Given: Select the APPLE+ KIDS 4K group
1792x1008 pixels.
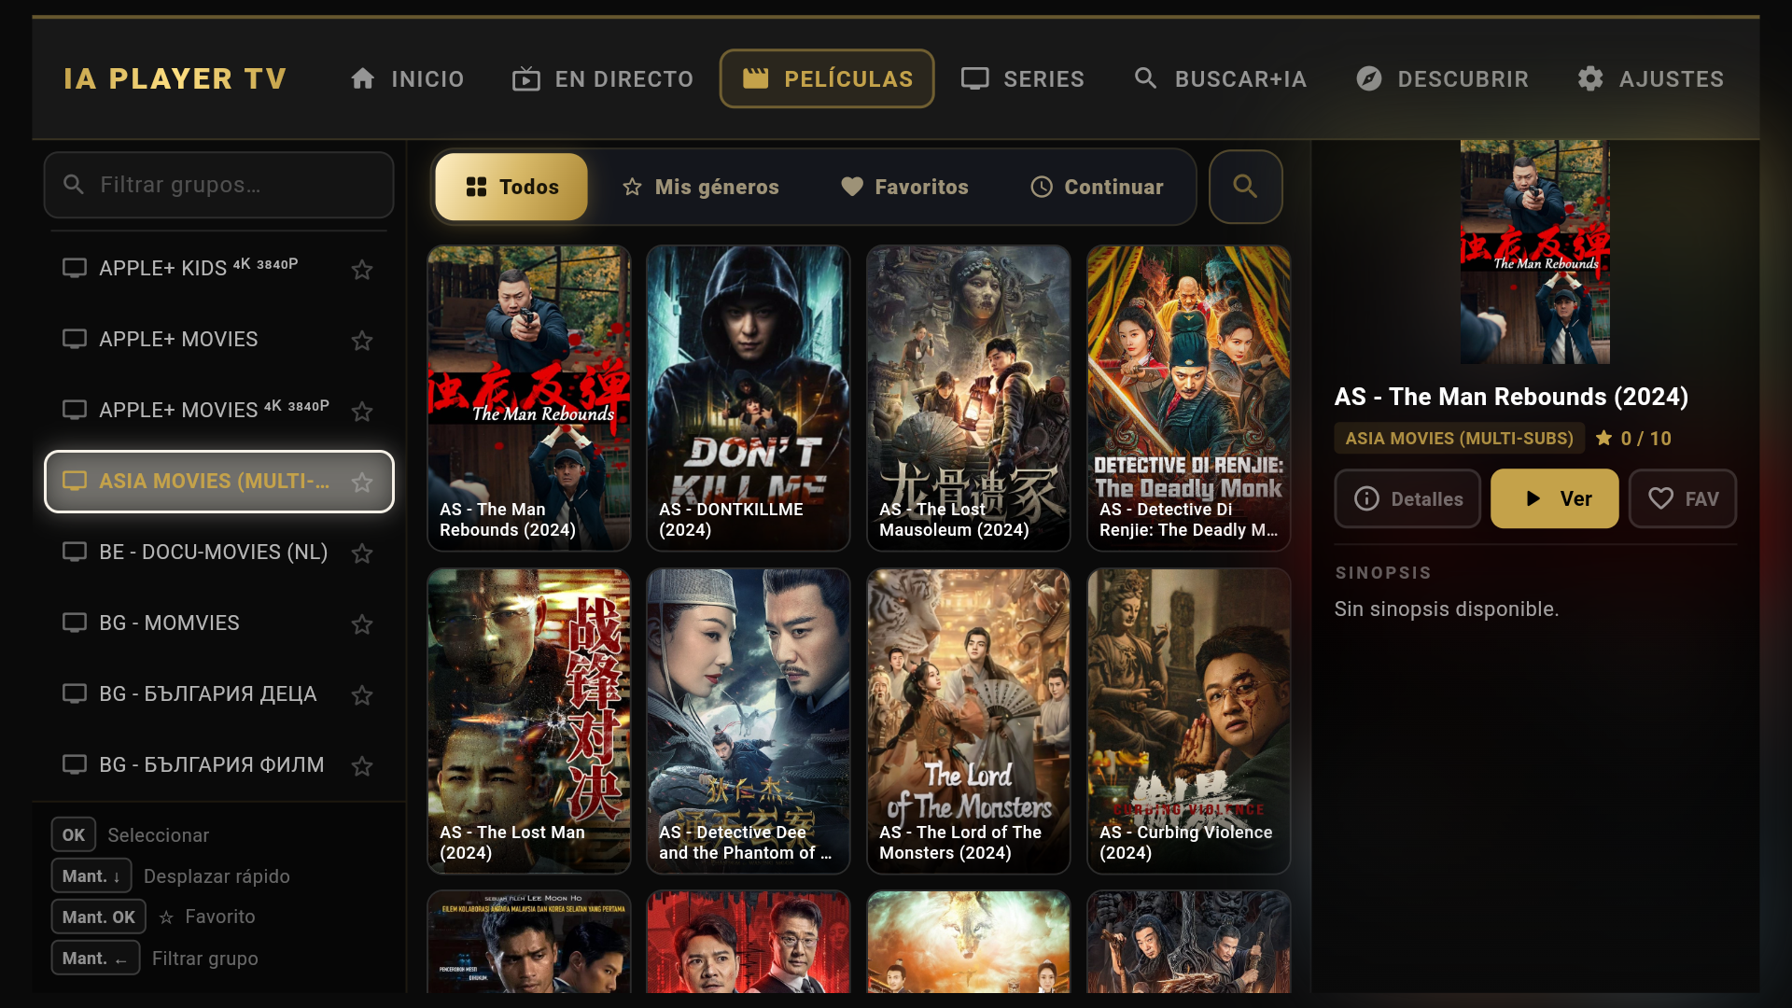Looking at the screenshot, I should coord(218,269).
